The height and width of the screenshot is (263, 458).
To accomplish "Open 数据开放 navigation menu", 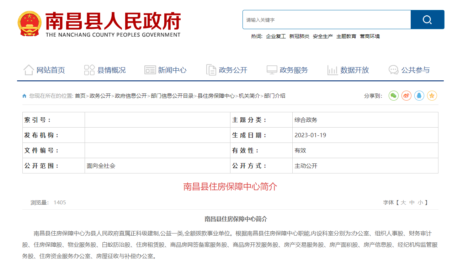I will click(348, 70).
